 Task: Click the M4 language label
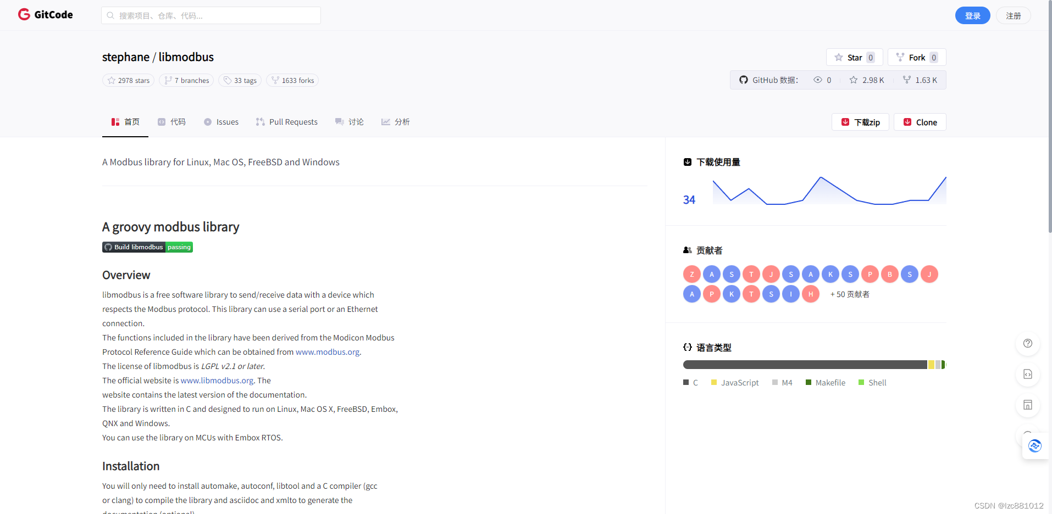click(787, 383)
